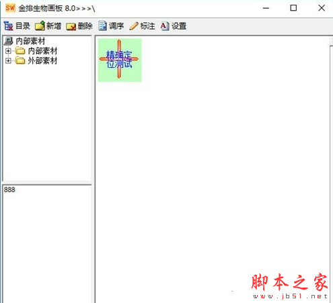This screenshot has width=333, height=303.
Task: Click the SW application icon in title bar
Action: tap(10, 8)
